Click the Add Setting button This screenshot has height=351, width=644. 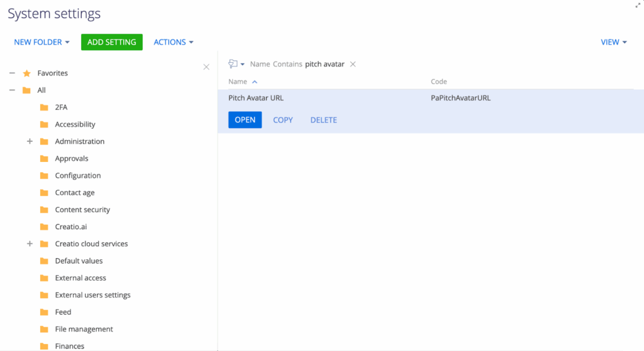[x=112, y=42]
